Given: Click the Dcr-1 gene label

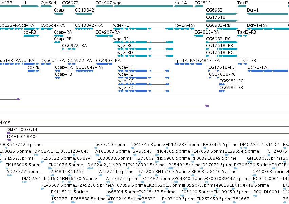Looking at the screenshot, I should tap(253, 10).
